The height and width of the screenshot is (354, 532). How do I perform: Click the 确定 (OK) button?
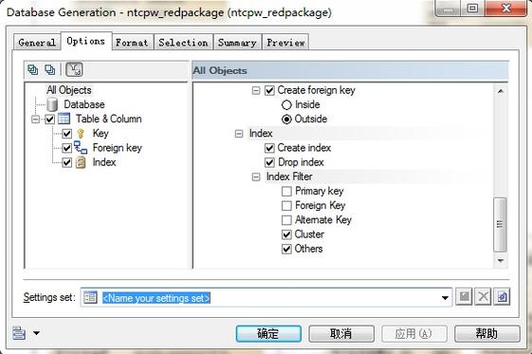click(268, 334)
